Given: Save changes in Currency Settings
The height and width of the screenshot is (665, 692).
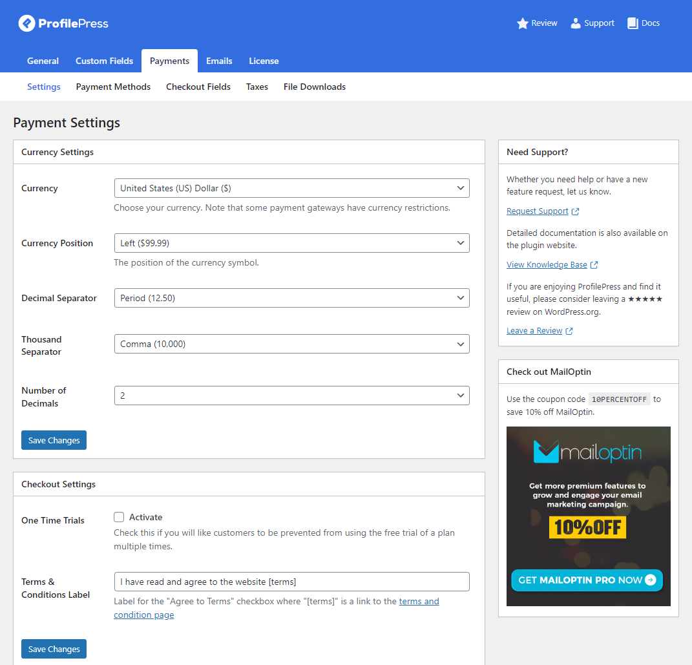Looking at the screenshot, I should [x=54, y=440].
